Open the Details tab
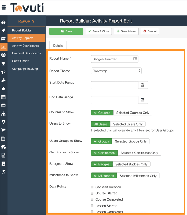 pos(58,46)
